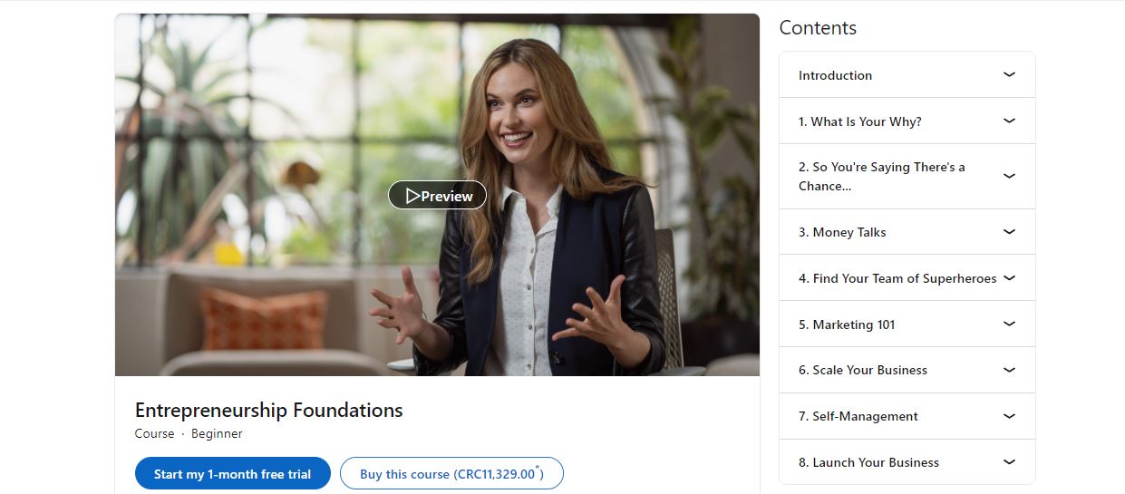
Task: Expand chevron next to Launch Your Business
Action: pos(1009,462)
